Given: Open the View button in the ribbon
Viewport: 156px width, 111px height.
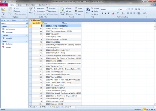Looking at the screenshot, I should pyautogui.click(x=3, y=11).
